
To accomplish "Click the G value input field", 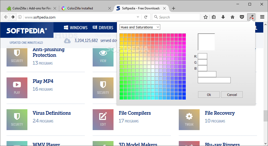I will [202, 62].
